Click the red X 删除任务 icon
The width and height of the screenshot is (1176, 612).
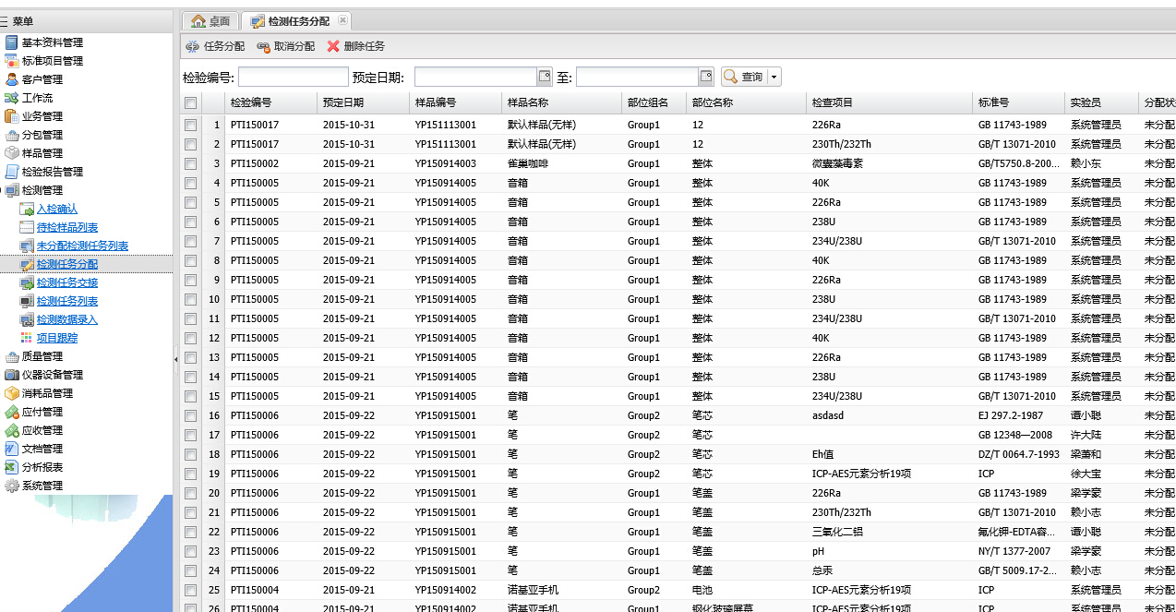[333, 46]
